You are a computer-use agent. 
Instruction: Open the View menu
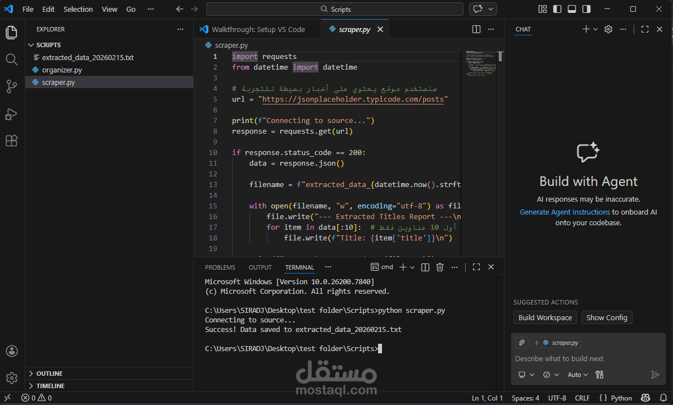[110, 9]
